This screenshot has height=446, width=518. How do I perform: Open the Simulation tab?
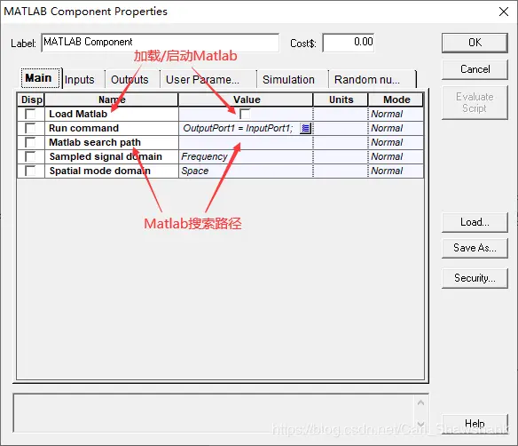293,79
